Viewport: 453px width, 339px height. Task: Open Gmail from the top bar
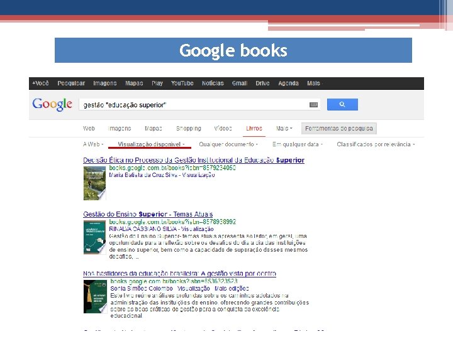240,83
